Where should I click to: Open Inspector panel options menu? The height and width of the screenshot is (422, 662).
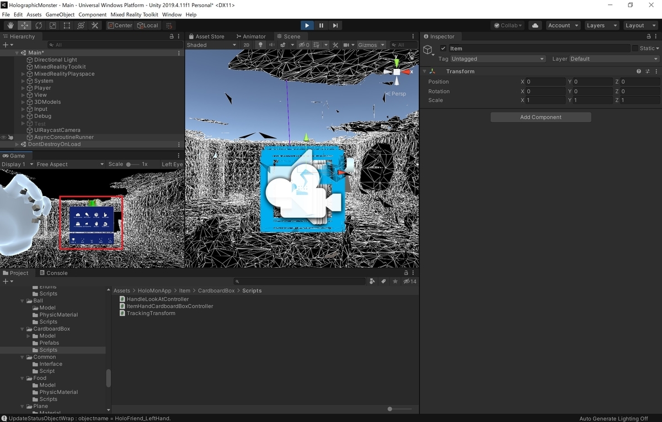(656, 36)
